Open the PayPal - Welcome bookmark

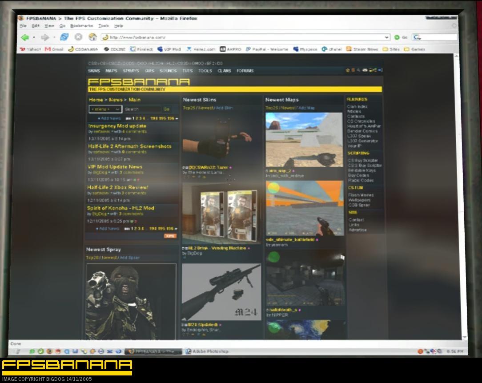[267, 49]
